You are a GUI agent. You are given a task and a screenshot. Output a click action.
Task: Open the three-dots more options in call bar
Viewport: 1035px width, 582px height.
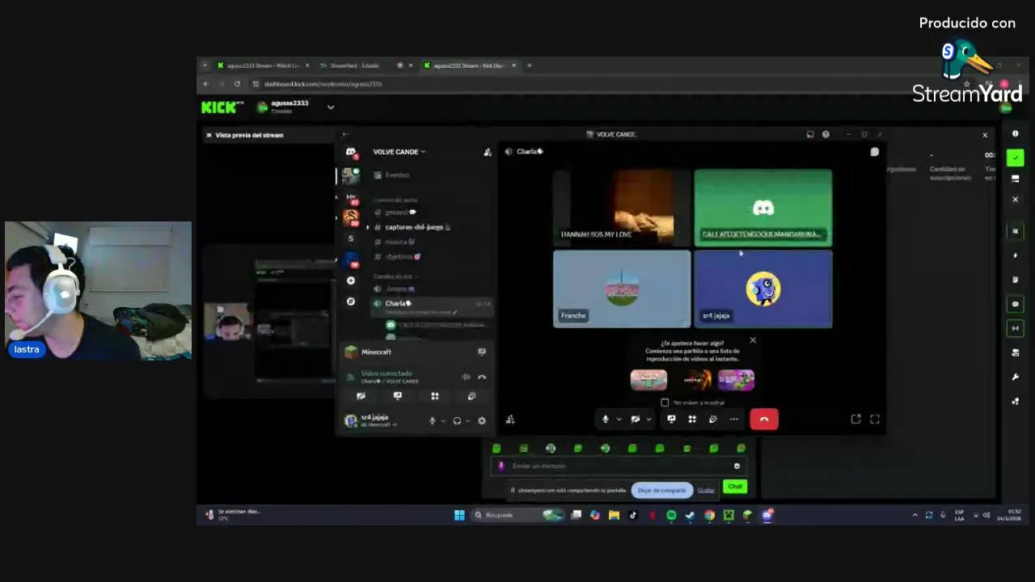point(733,419)
